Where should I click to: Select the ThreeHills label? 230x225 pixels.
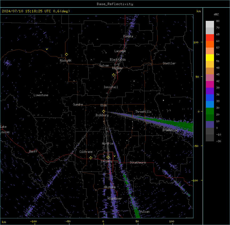click(x=143, y=112)
